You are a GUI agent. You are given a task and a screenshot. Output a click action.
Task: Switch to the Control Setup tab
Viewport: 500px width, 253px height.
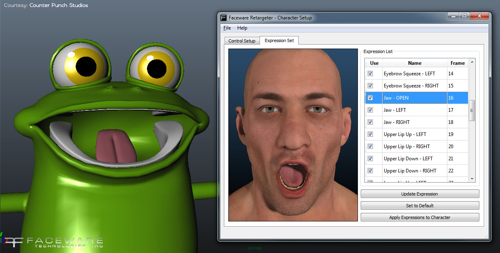(x=242, y=41)
